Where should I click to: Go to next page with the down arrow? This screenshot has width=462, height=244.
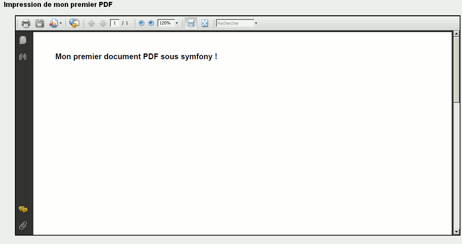click(103, 23)
